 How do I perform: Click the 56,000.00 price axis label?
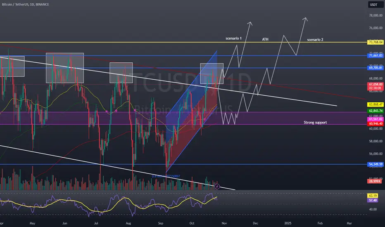[x=375, y=154]
